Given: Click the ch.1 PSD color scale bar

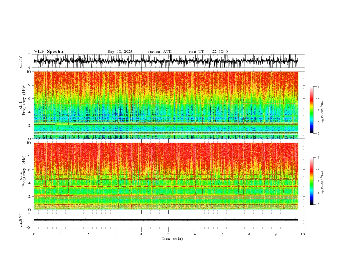Looking at the screenshot, I should pos(312,110).
